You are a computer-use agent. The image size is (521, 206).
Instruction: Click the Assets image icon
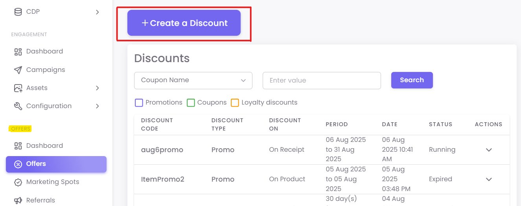(18, 88)
